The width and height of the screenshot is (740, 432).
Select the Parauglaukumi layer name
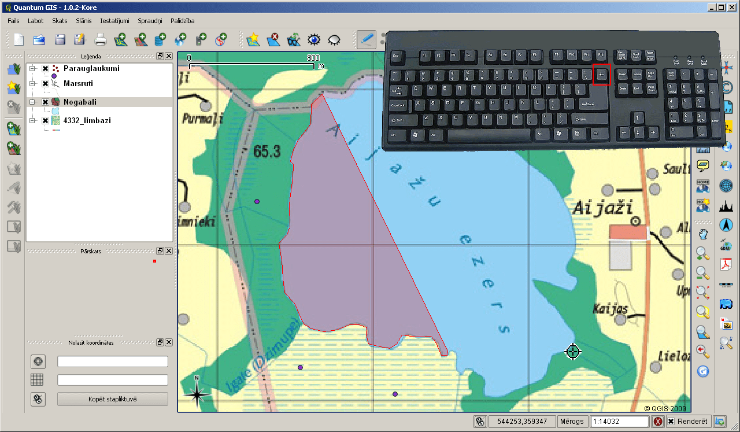92,69
